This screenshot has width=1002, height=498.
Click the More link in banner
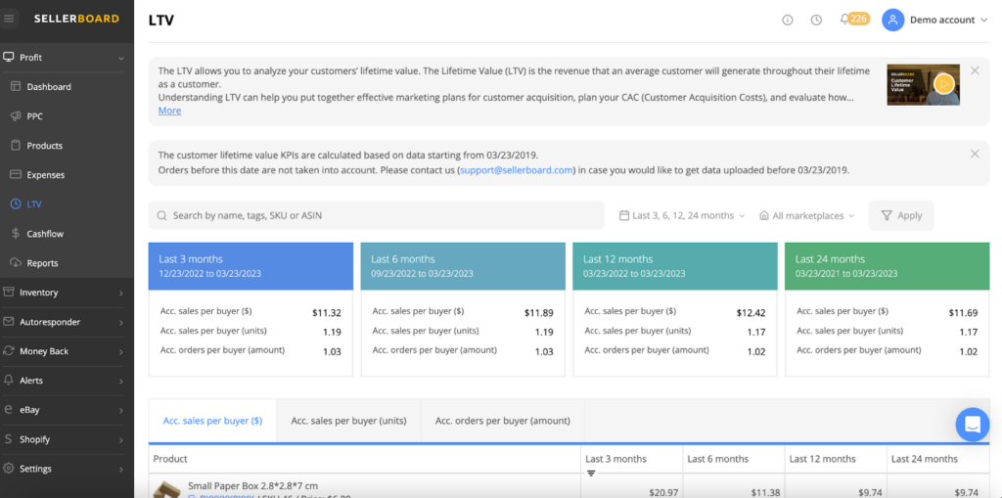(x=169, y=111)
